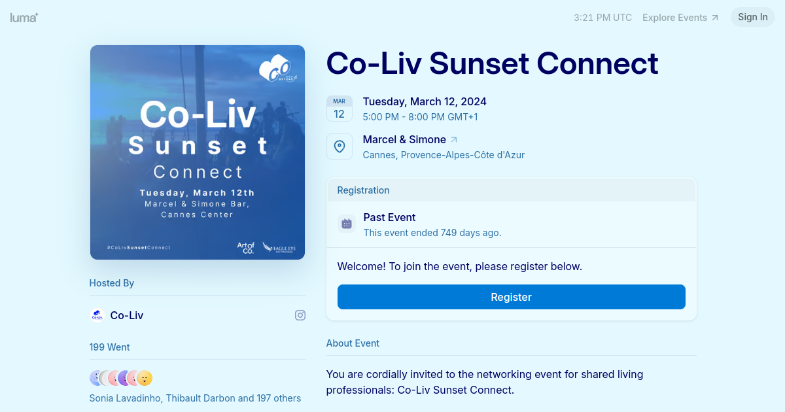The height and width of the screenshot is (412, 785).
Task: Click the Past Event calendar icon
Action: click(x=347, y=224)
